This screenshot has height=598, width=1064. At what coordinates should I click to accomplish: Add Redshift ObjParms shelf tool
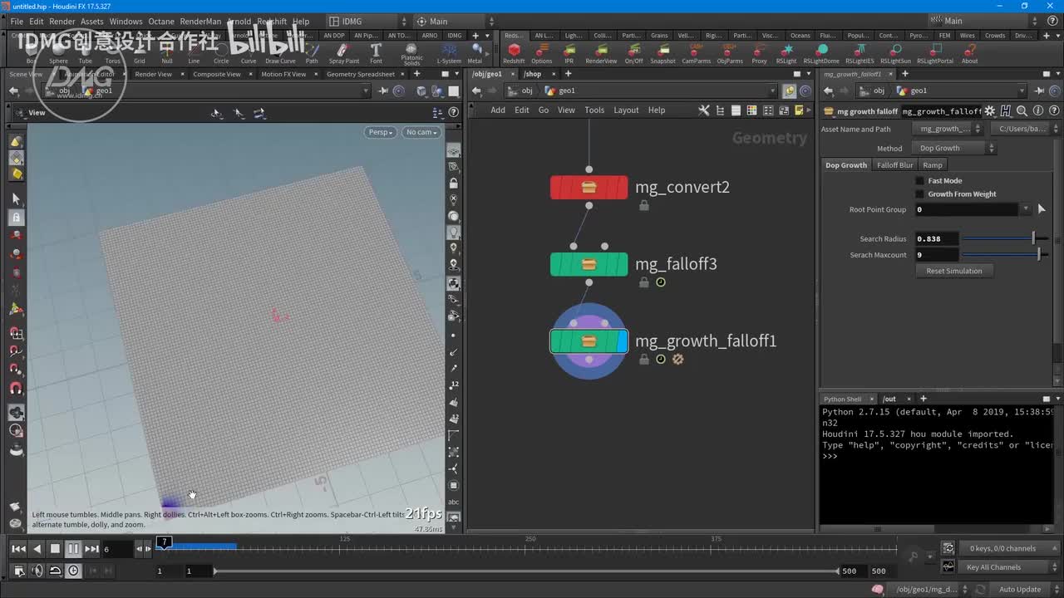[730, 53]
